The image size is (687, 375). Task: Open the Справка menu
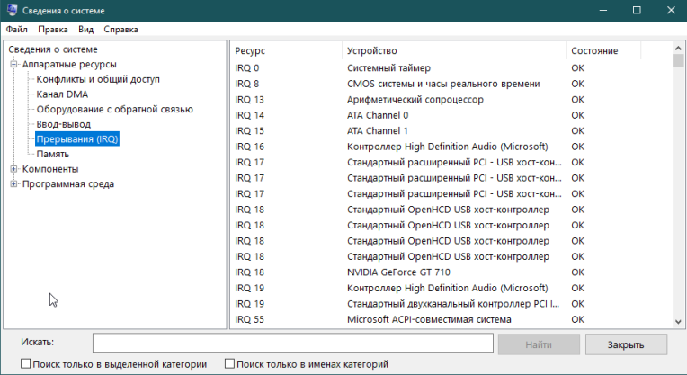[121, 29]
